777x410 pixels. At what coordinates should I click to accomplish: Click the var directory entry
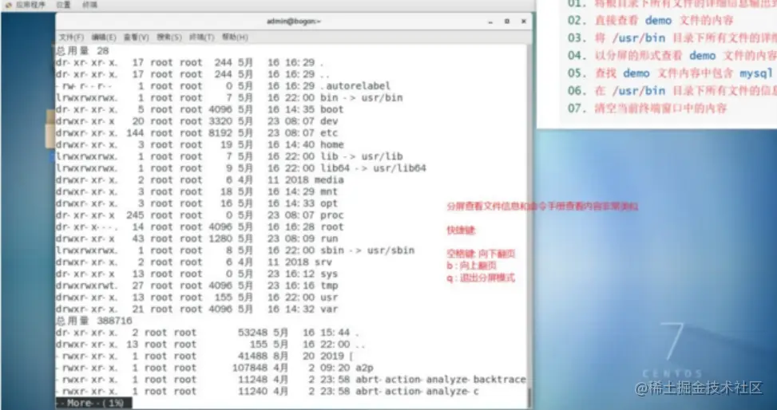[330, 309]
